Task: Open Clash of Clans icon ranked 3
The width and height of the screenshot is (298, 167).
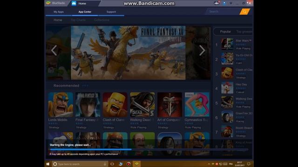Action: point(227,73)
